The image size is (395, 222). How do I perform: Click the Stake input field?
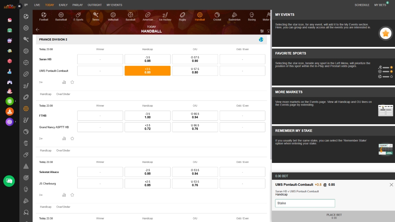tap(305, 203)
